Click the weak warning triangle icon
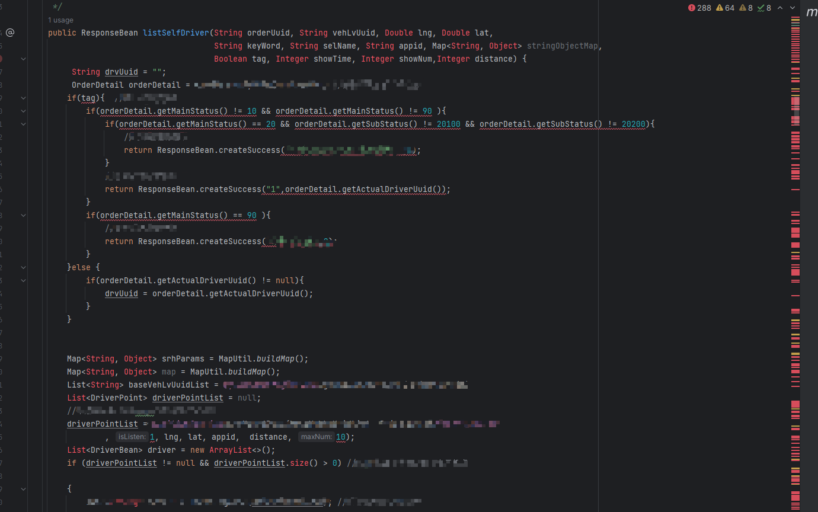This screenshot has height=512, width=818. [742, 8]
